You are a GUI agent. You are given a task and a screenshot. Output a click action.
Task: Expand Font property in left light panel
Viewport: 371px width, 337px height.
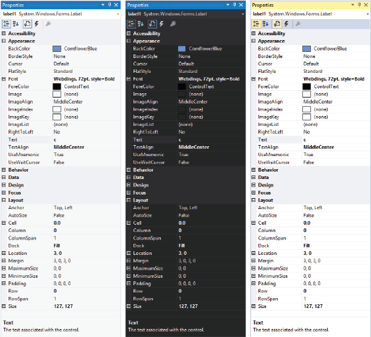tap(4, 79)
